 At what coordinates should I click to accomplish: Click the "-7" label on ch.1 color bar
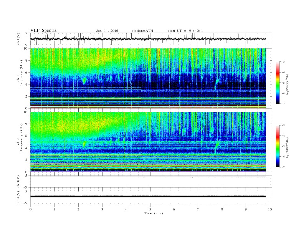click(x=283, y=104)
